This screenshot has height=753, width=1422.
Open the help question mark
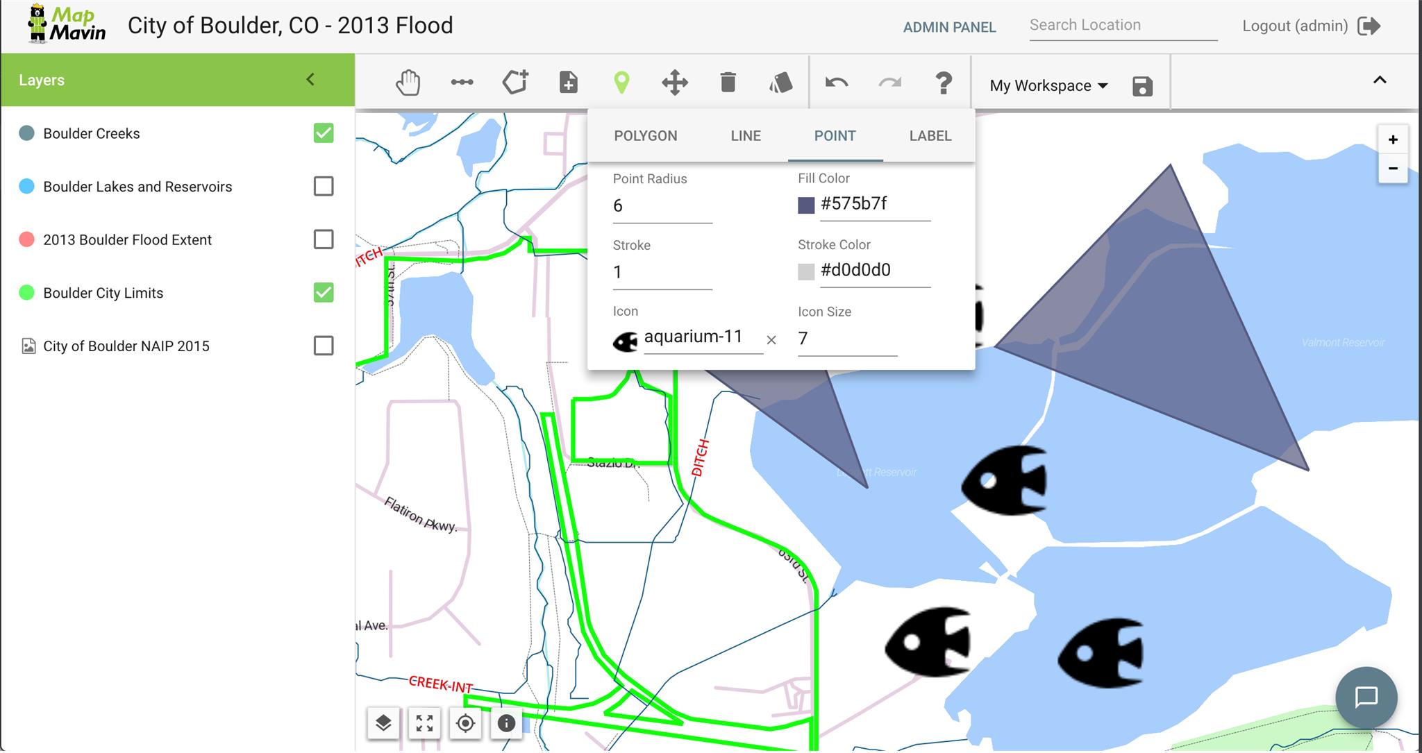coord(944,83)
